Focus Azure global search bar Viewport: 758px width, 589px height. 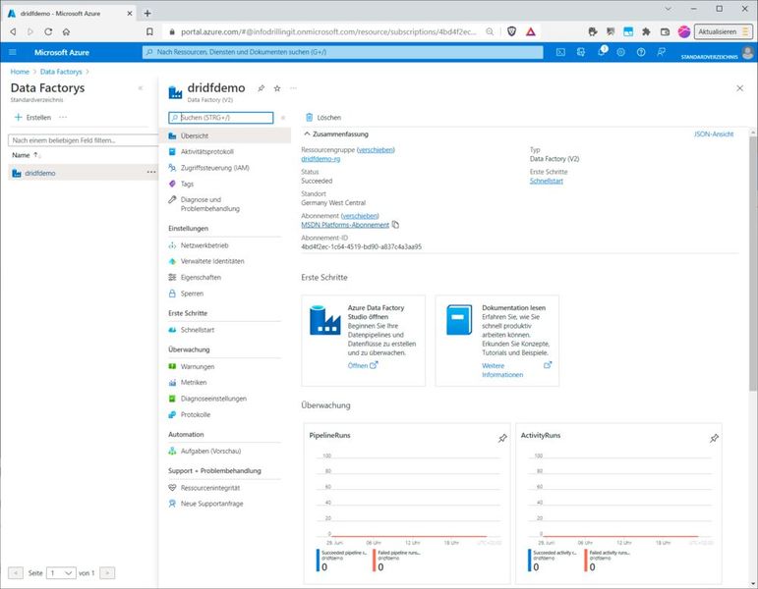pos(342,52)
